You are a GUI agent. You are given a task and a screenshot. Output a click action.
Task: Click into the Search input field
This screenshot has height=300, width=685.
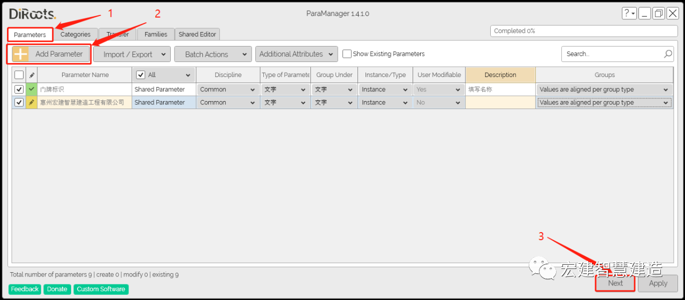click(x=612, y=54)
